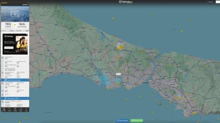The height and width of the screenshot is (123, 220).
Task: Follow the selected aircraft
Action: pos(15,109)
